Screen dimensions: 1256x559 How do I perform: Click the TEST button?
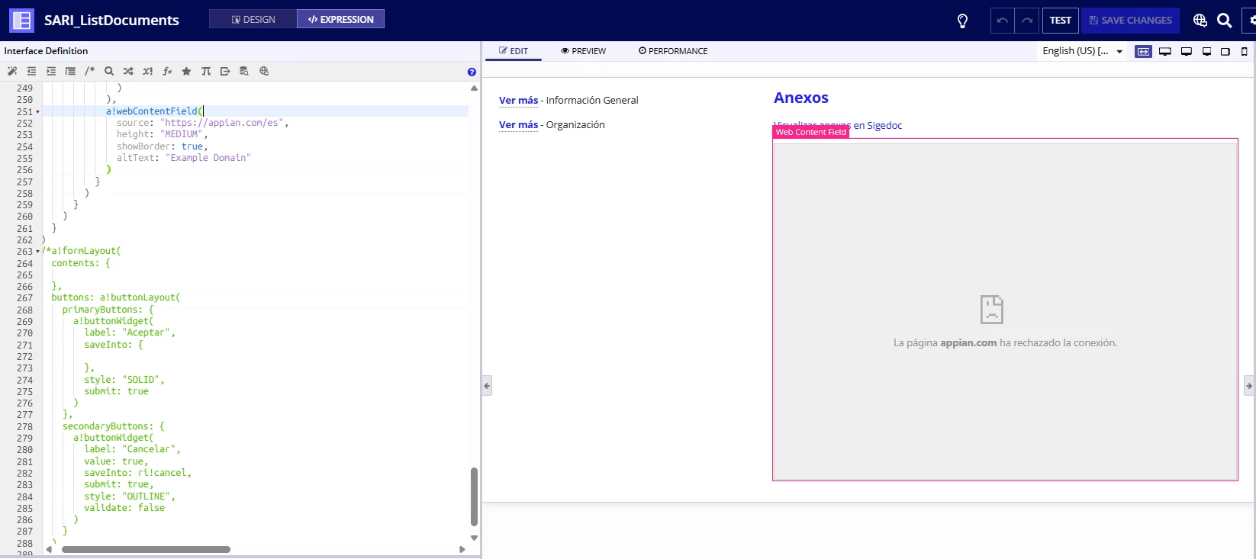pyautogui.click(x=1061, y=21)
